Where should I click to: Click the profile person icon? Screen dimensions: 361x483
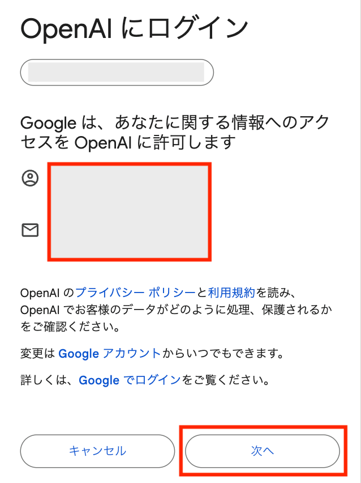pyautogui.click(x=30, y=179)
